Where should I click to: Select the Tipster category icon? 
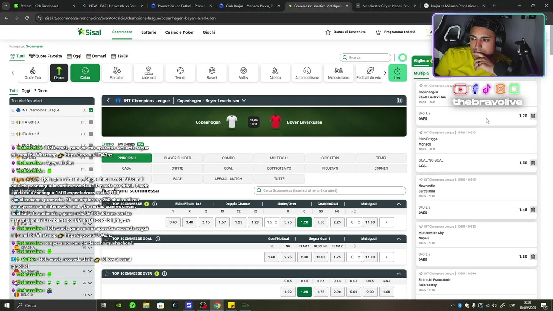tap(59, 73)
